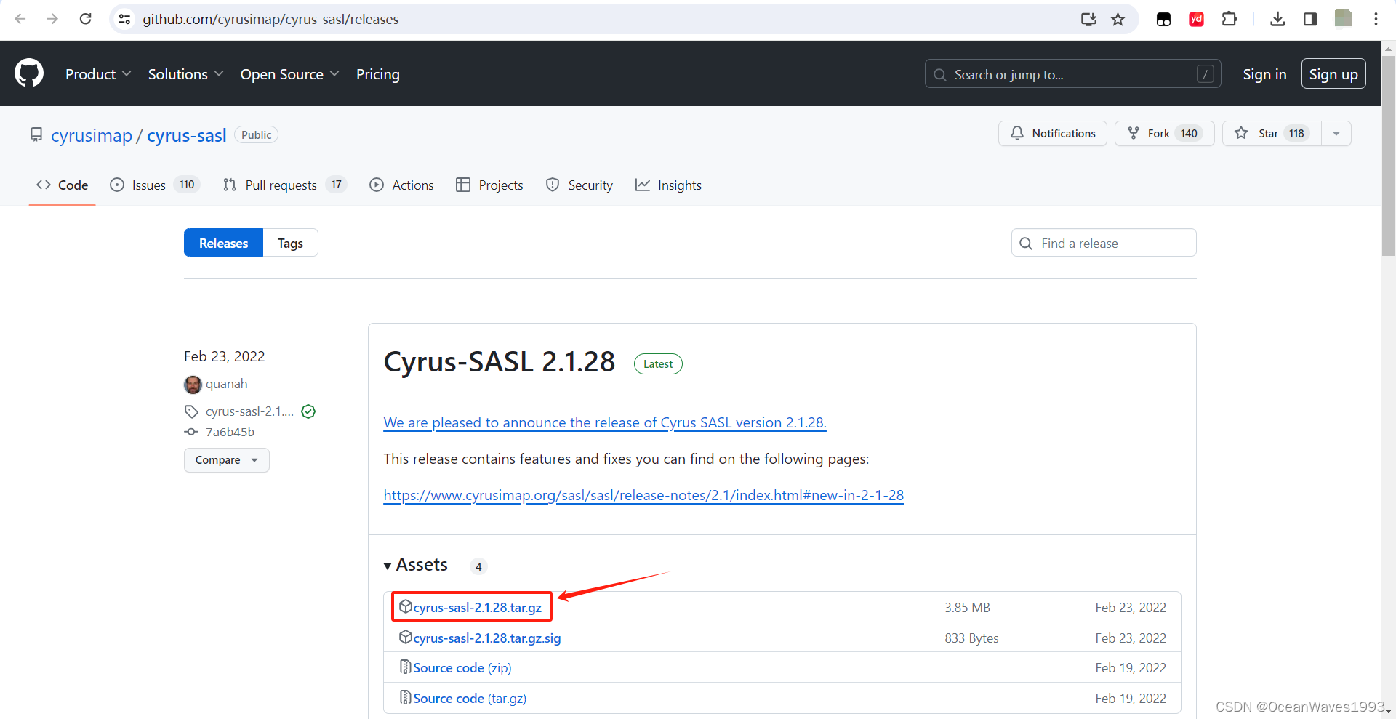Viewport: 1396px width, 719px height.
Task: Click the commit icon beside 7a6b45b
Action: [x=191, y=432]
